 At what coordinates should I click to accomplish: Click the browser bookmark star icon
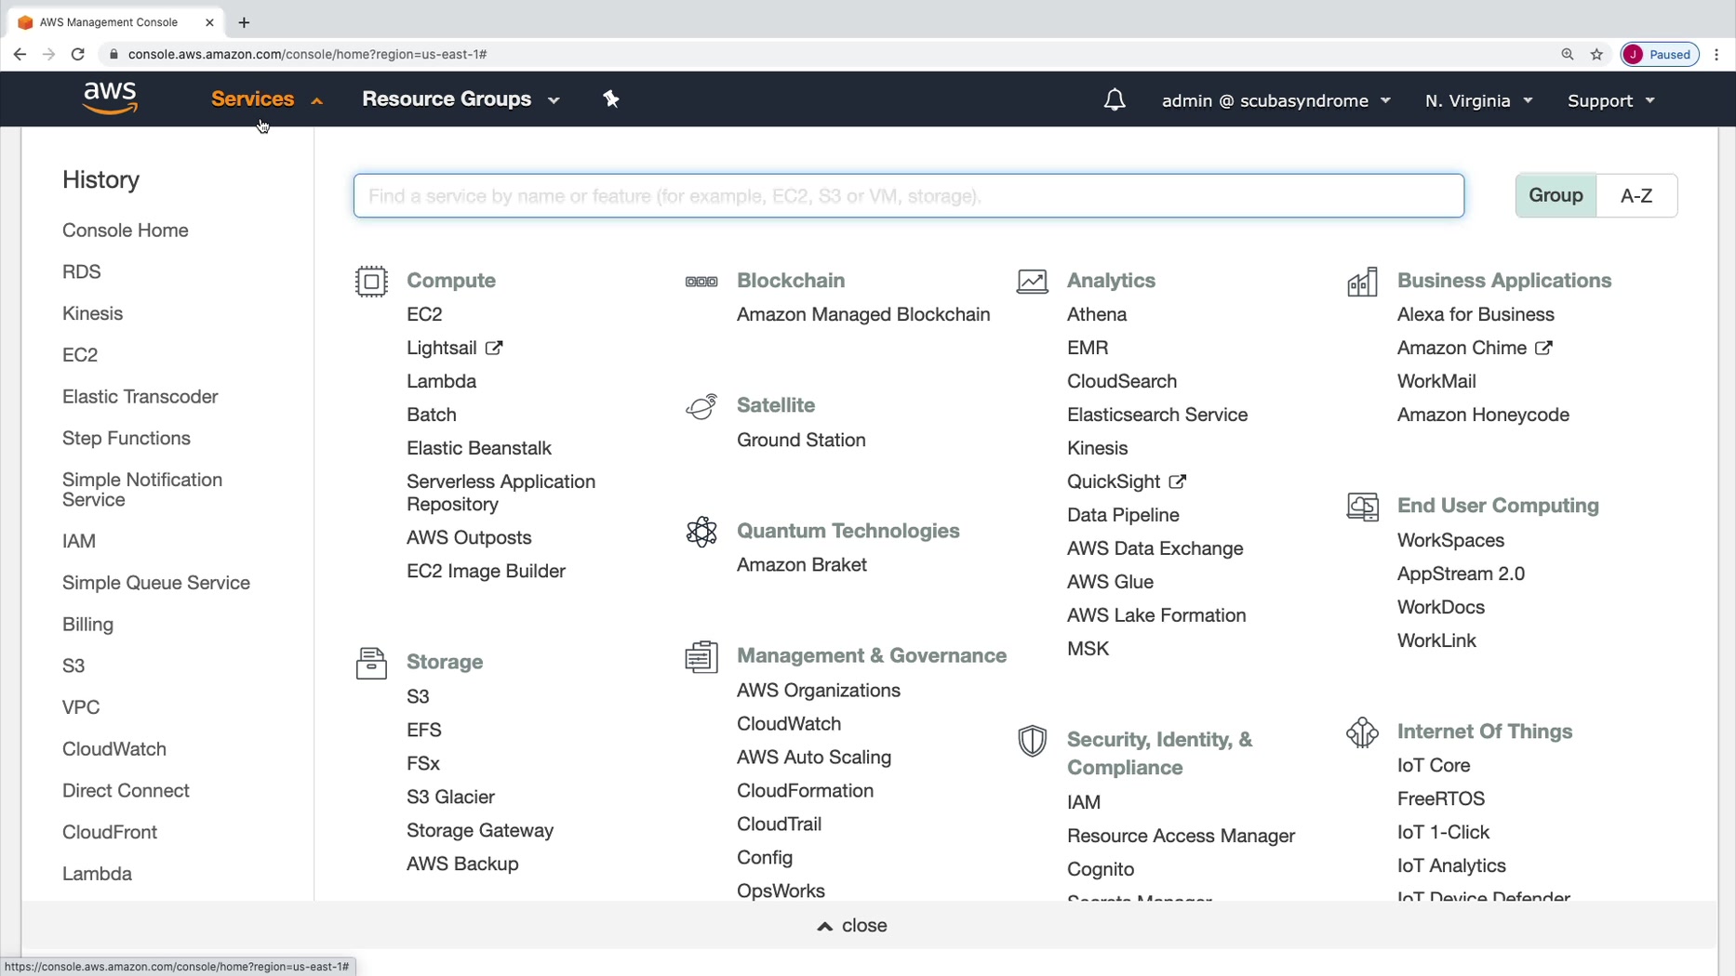(1596, 54)
